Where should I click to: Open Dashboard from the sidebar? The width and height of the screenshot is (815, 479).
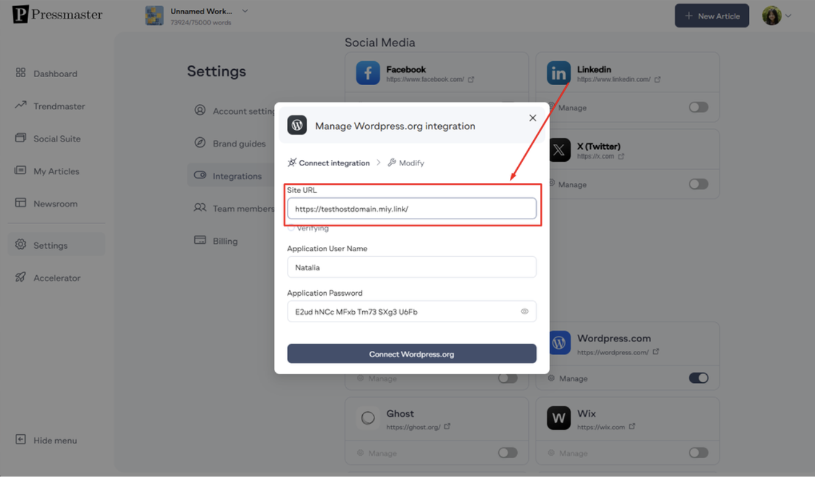(x=55, y=74)
